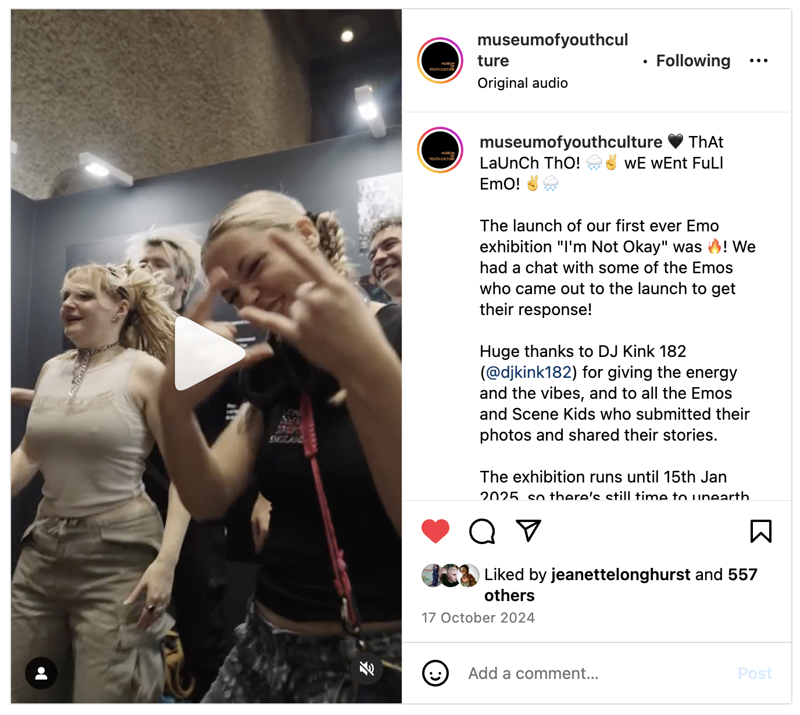Open jeanettelonghurst profile from likes
Image resolution: width=800 pixels, height=715 pixels.
coord(621,574)
